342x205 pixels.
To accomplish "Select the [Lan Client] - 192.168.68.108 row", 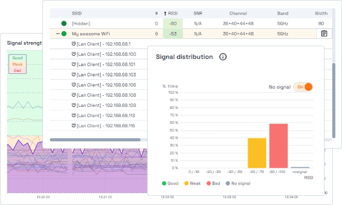I will coord(104,95).
